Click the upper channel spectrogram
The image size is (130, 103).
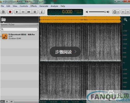(x=80, y=42)
